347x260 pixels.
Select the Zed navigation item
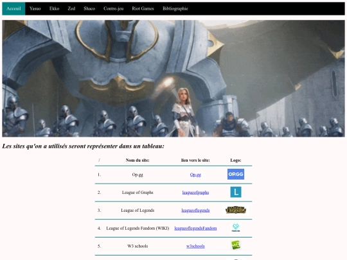(x=71, y=8)
